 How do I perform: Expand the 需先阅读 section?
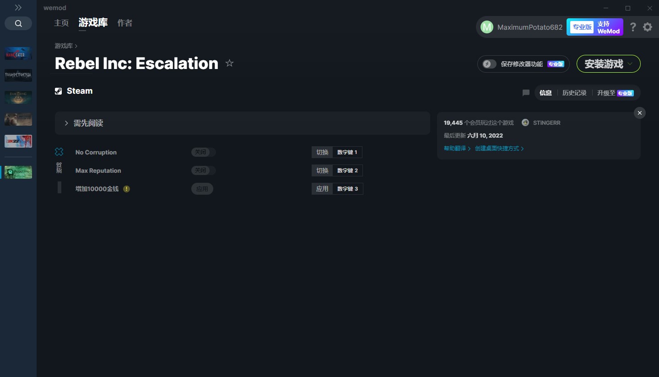pyautogui.click(x=243, y=123)
